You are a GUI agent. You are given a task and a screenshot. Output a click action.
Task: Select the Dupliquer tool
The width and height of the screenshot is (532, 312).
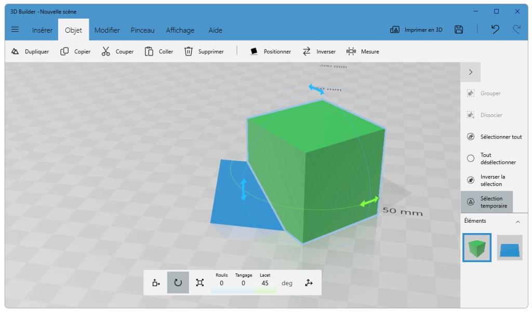click(x=30, y=51)
